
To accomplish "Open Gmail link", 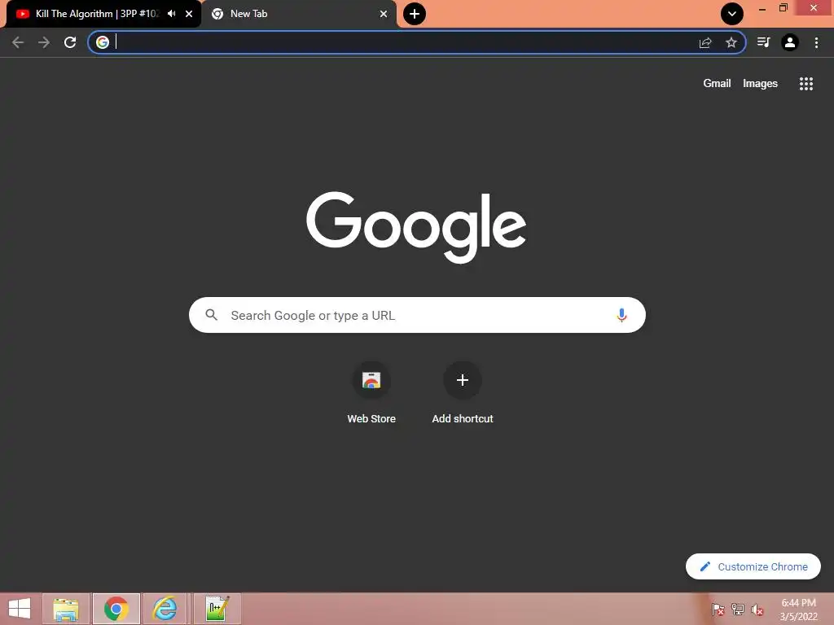I will coord(717,84).
